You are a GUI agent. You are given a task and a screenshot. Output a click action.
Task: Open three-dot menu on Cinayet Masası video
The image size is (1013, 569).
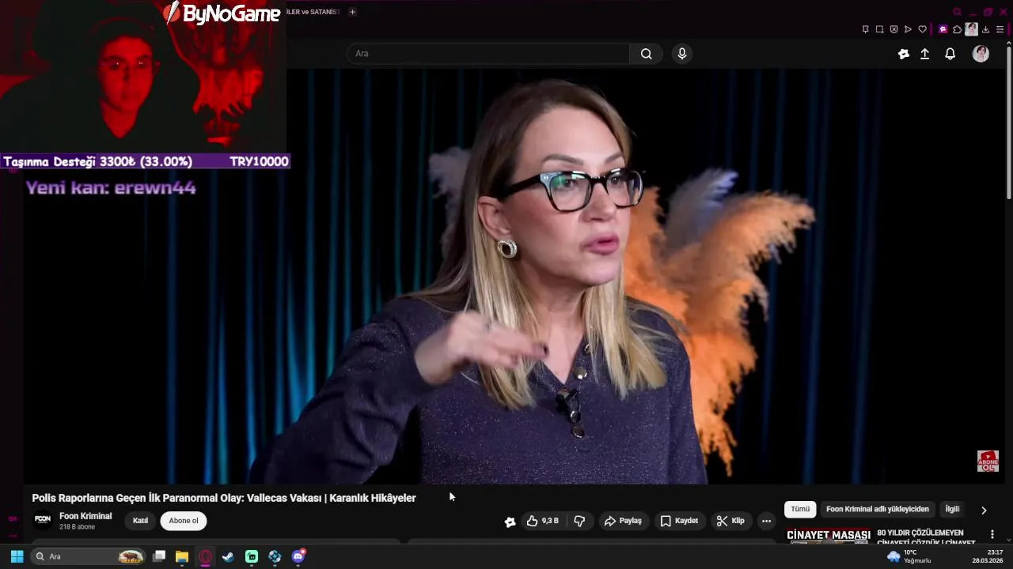(x=992, y=535)
